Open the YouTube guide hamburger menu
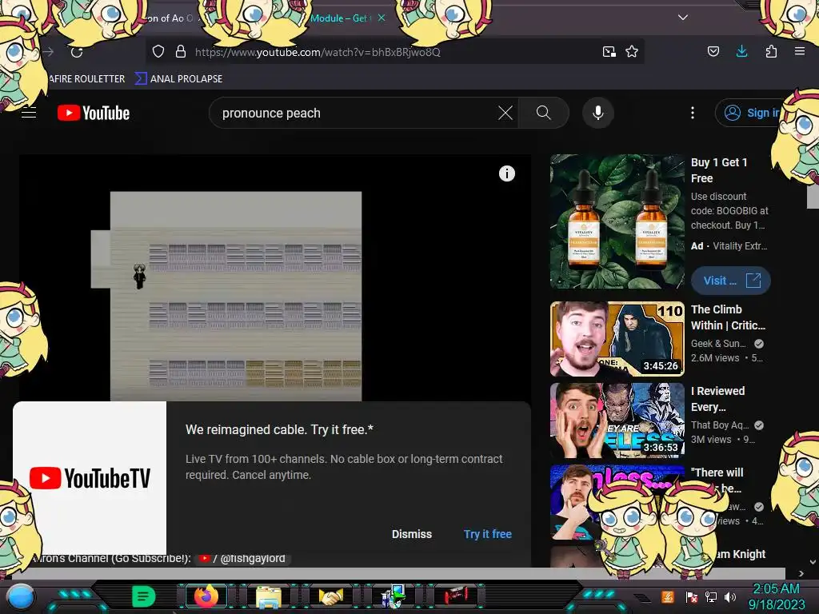The image size is (819, 614). (29, 113)
